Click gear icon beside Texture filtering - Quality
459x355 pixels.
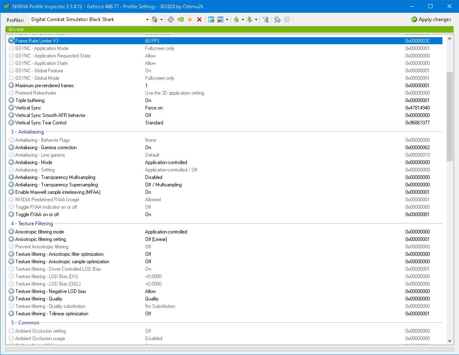[x=11, y=299]
